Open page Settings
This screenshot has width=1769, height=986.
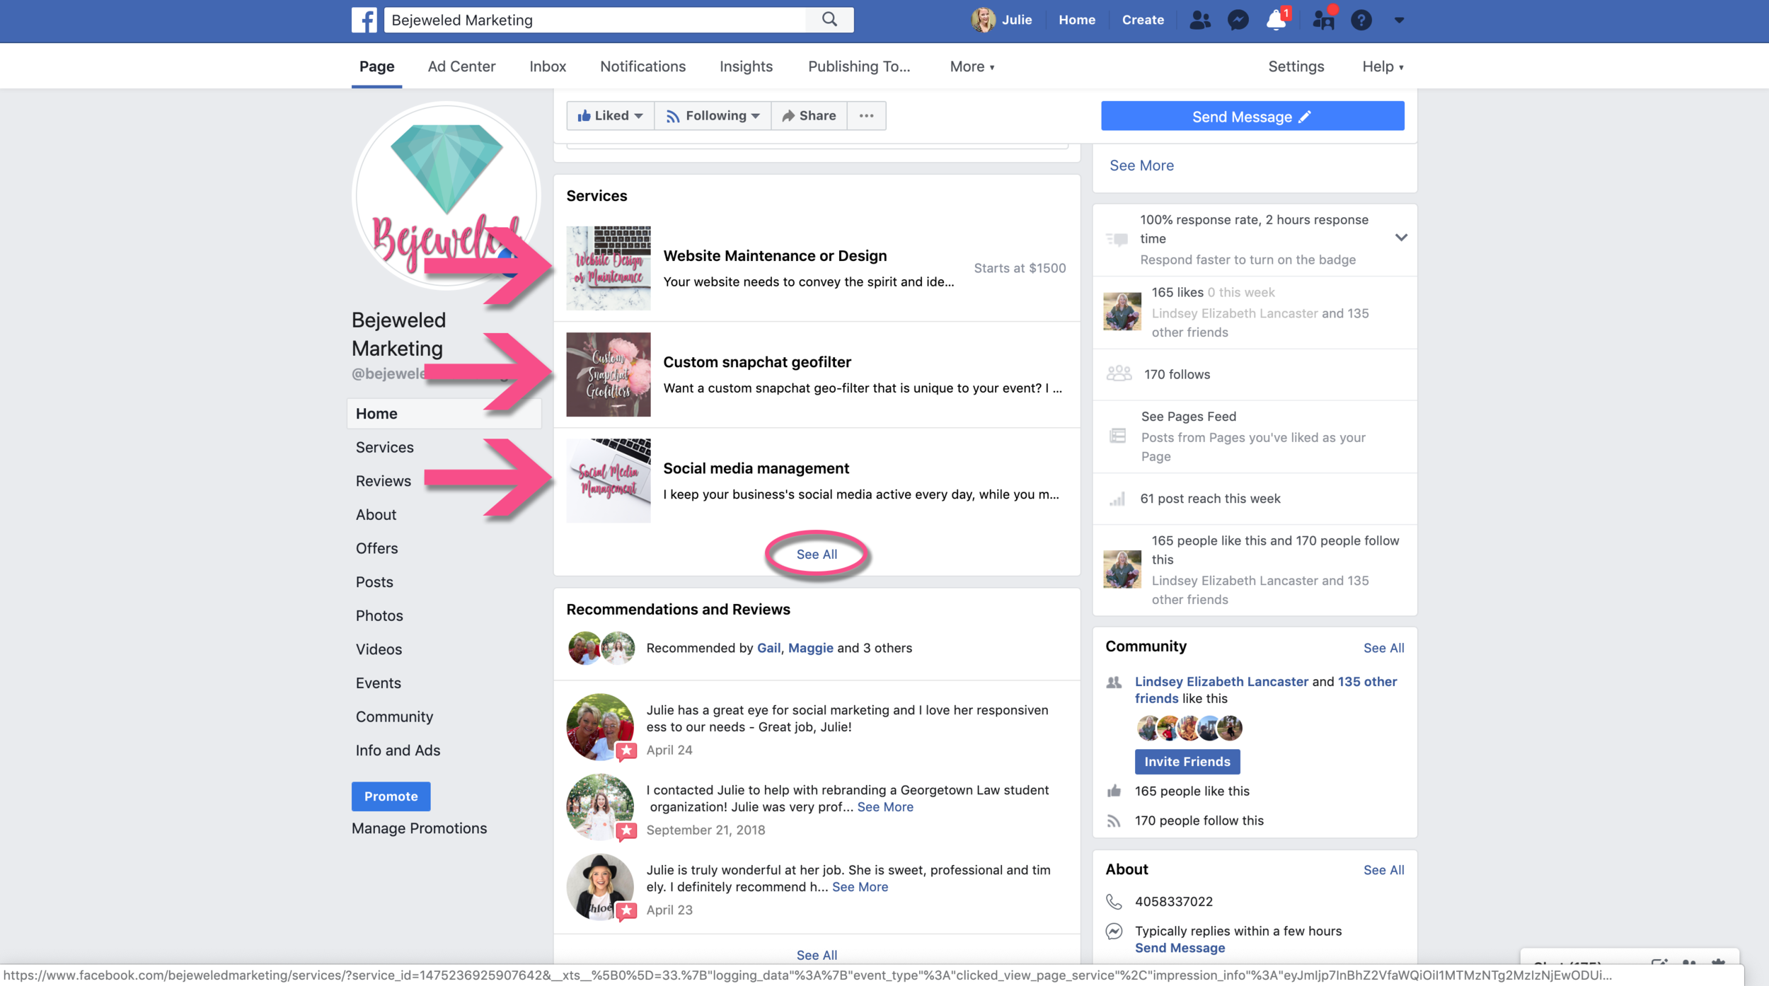[1296, 66]
